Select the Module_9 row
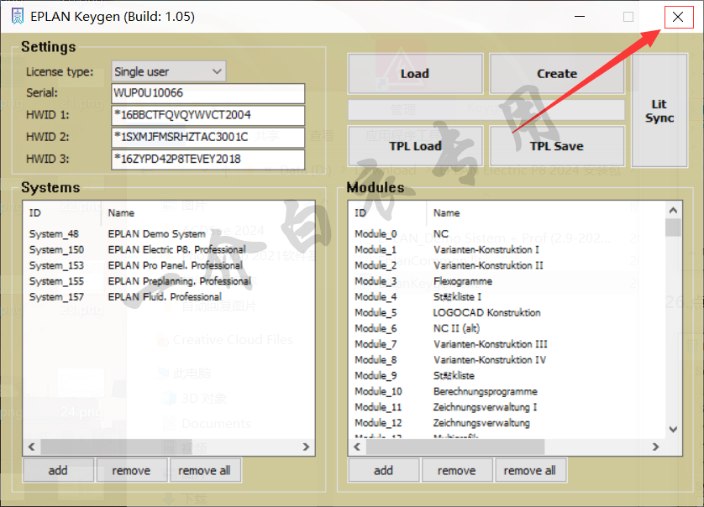 (x=507, y=375)
